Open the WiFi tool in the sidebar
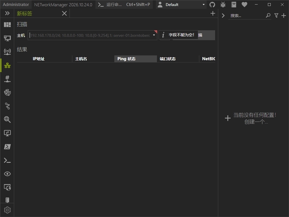Viewport: 289px width, 217px height. pos(7,52)
